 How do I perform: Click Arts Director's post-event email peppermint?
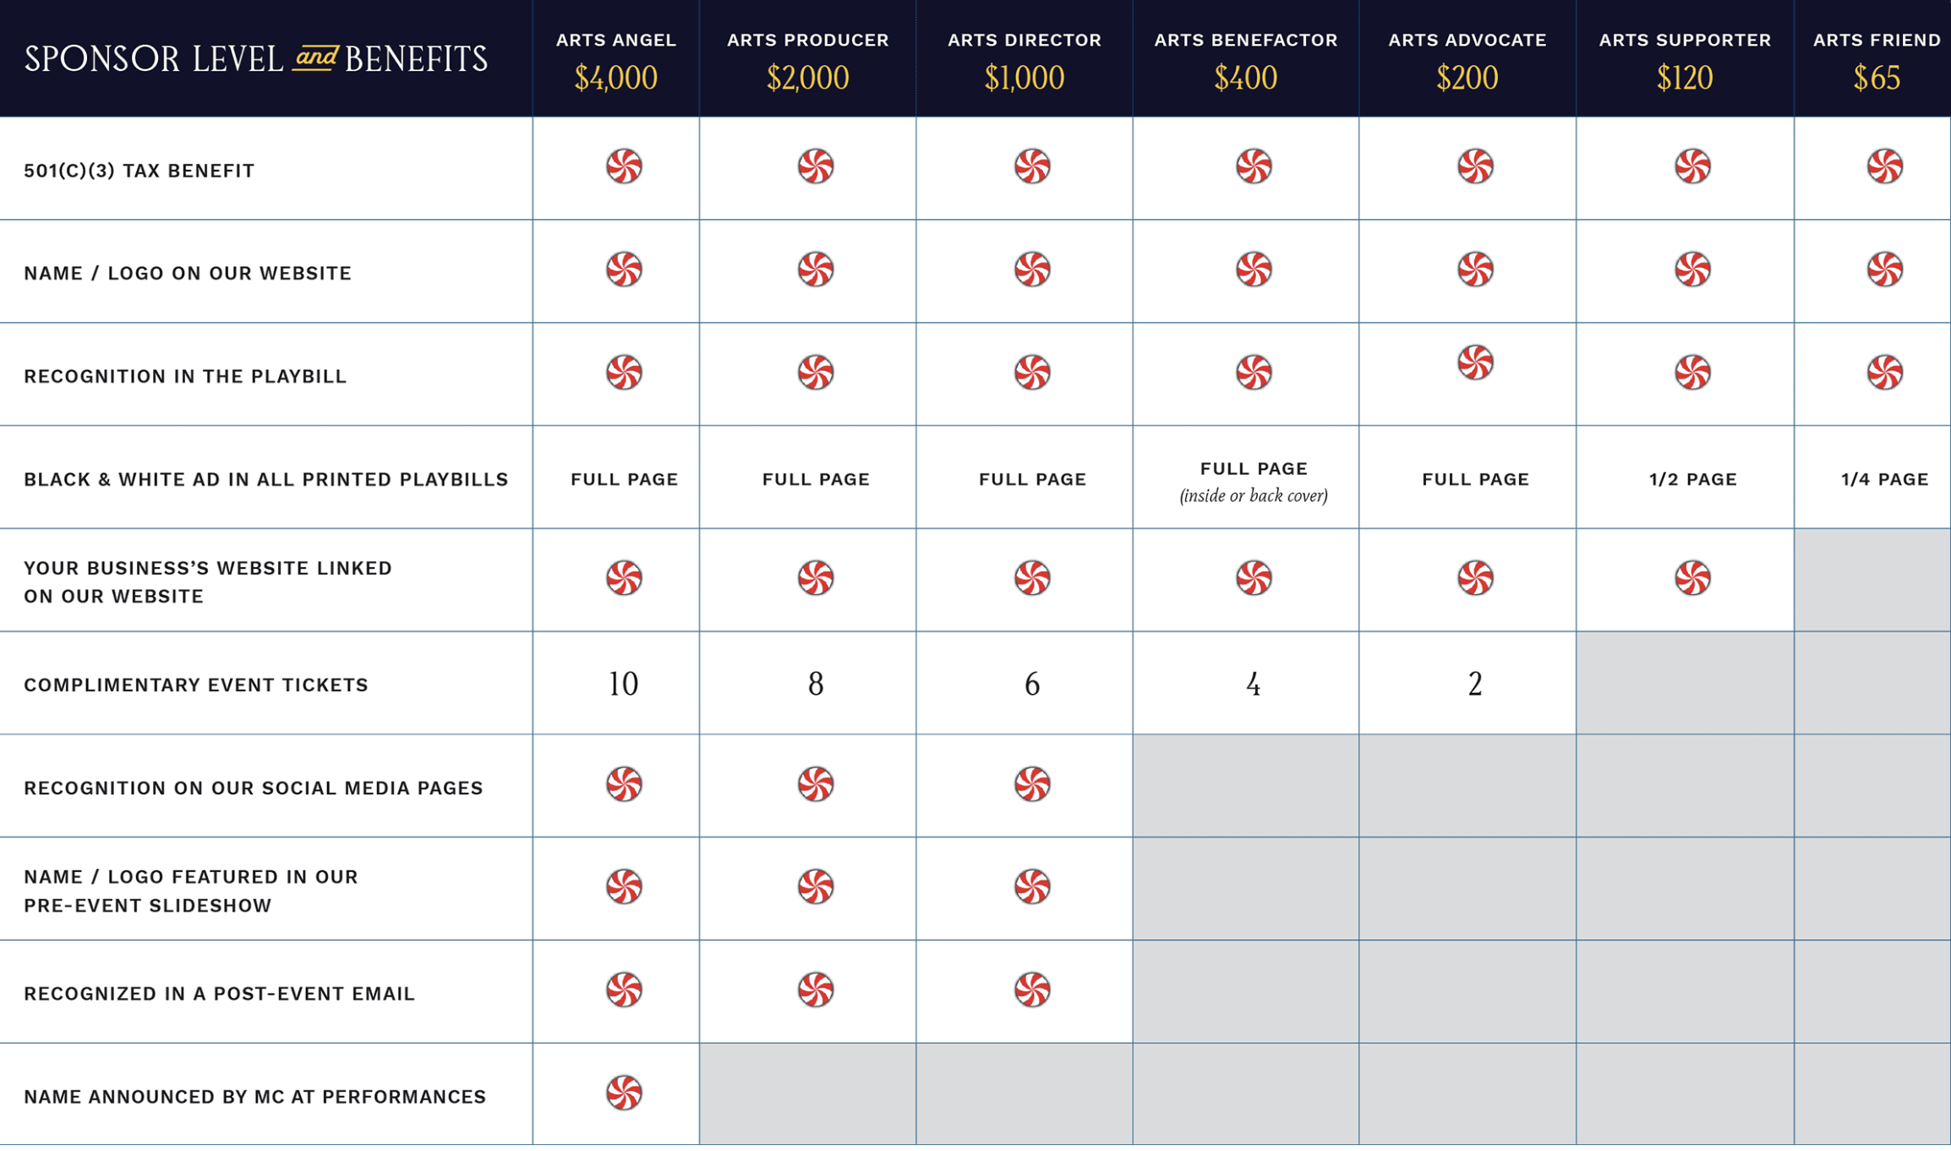[x=1032, y=990]
